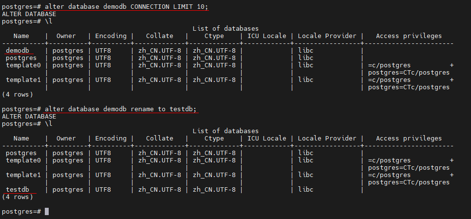Click the 'rename to testdb' command line
The width and height of the screenshot is (471, 219).
pyautogui.click(x=121, y=109)
